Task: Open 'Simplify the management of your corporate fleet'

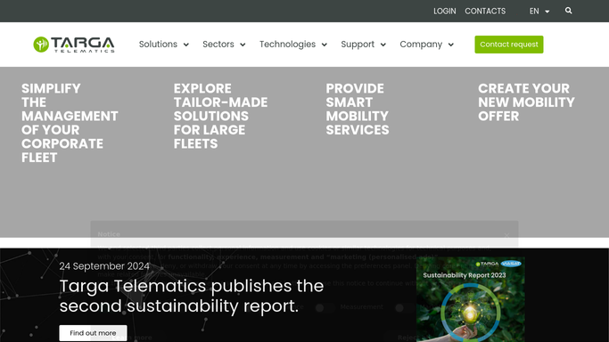Action: (70, 123)
